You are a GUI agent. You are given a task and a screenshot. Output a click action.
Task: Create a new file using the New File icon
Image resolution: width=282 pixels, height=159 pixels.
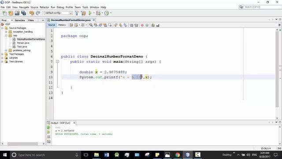click(4, 13)
